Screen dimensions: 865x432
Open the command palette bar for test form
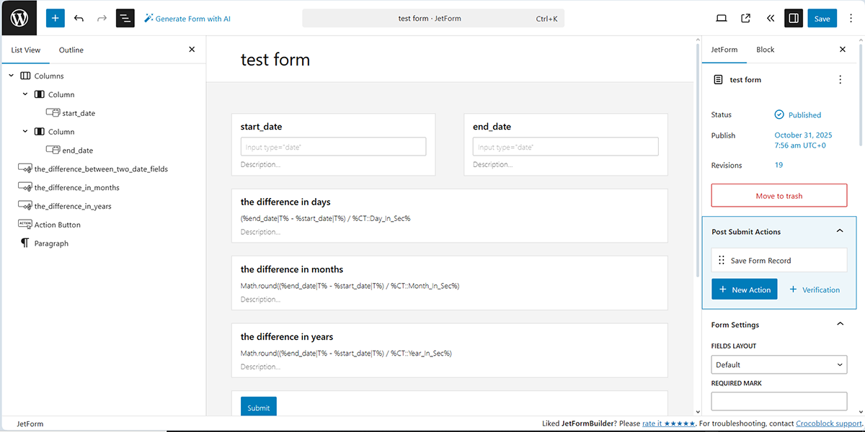(x=433, y=19)
